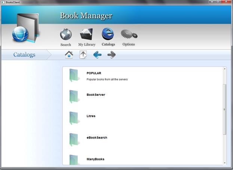
Task: Open the ManyBooks catalog entry
Action: coord(95,159)
